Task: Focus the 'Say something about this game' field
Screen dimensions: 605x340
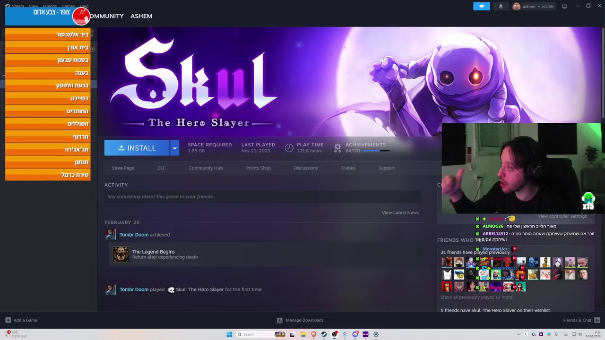Action: click(263, 197)
